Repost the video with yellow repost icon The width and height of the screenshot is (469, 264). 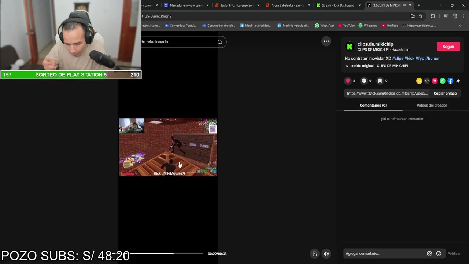pos(419,81)
